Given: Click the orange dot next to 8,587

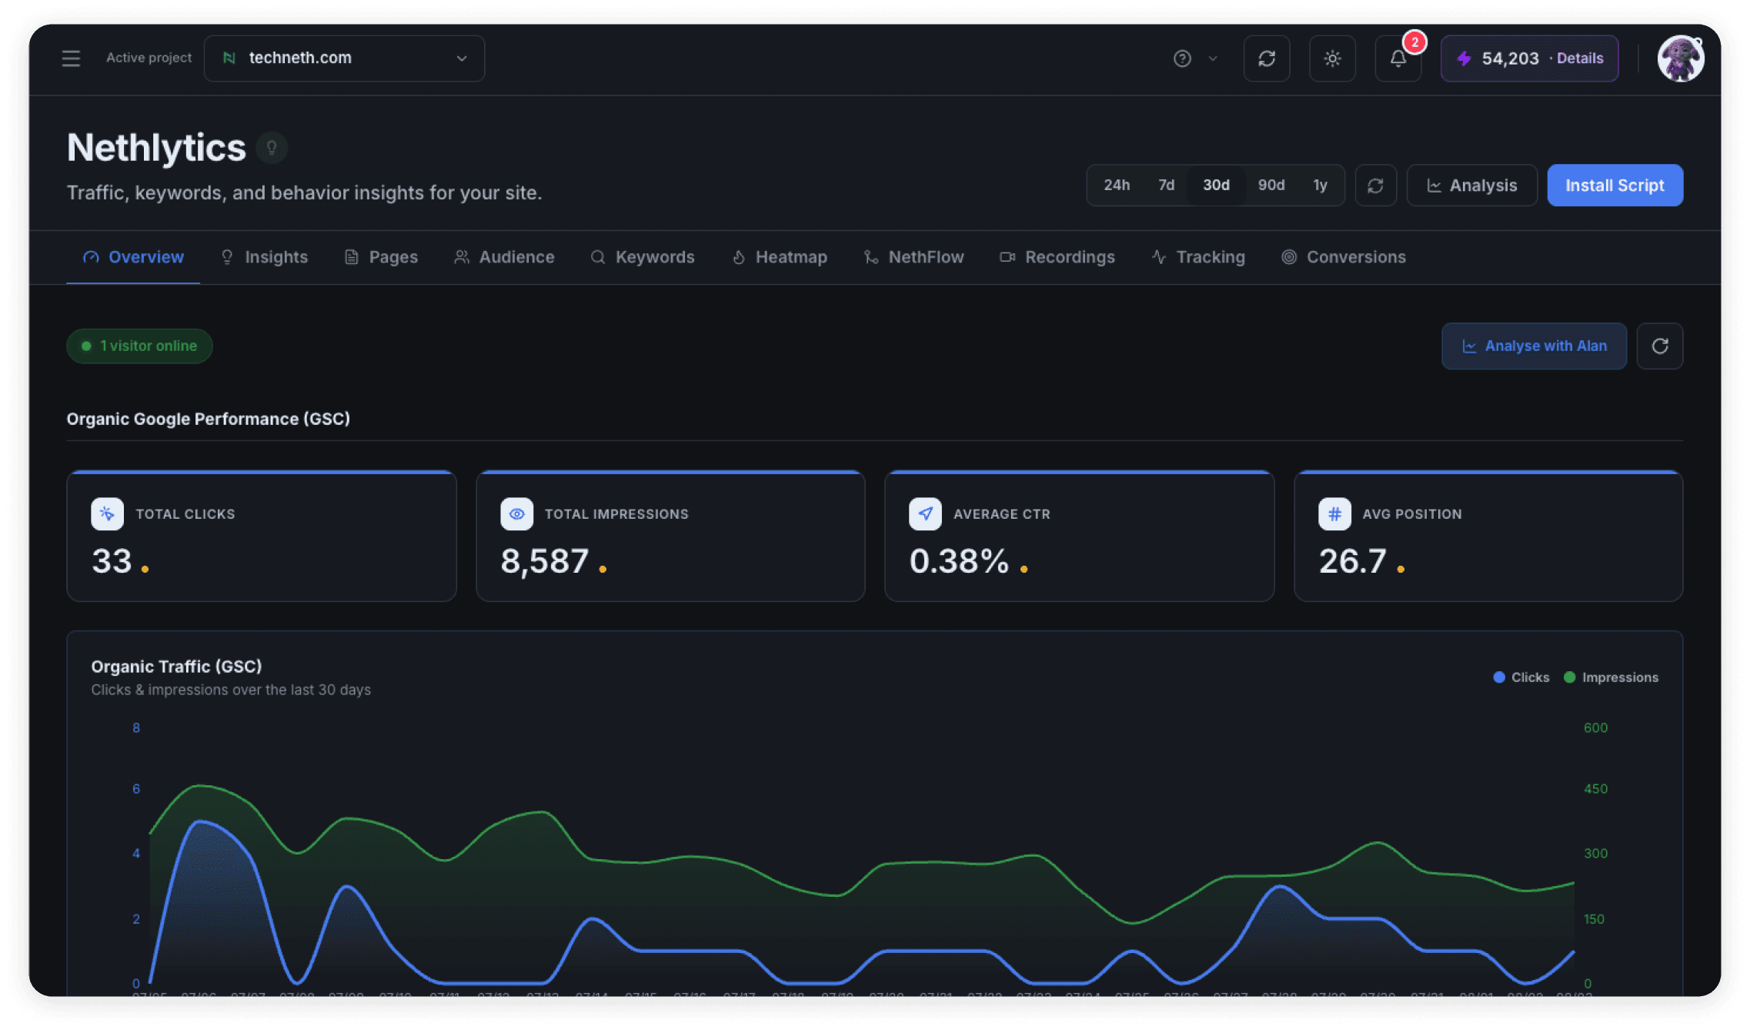Looking at the screenshot, I should (603, 570).
